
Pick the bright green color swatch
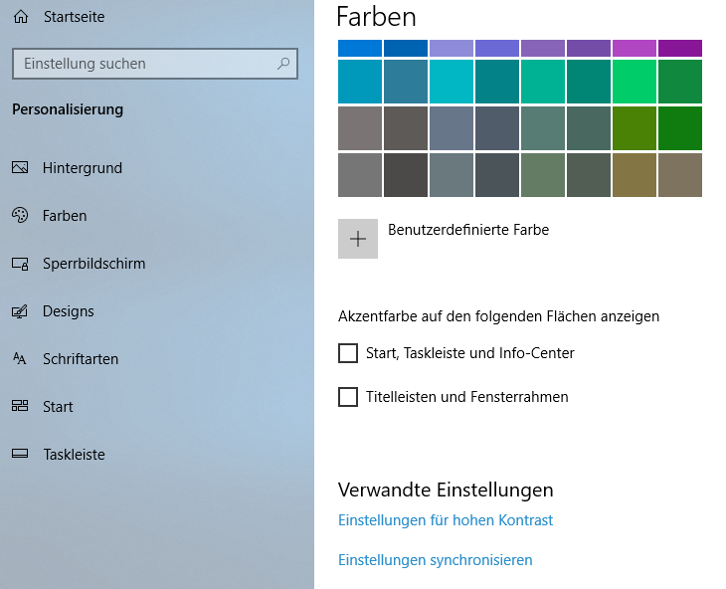coord(635,82)
